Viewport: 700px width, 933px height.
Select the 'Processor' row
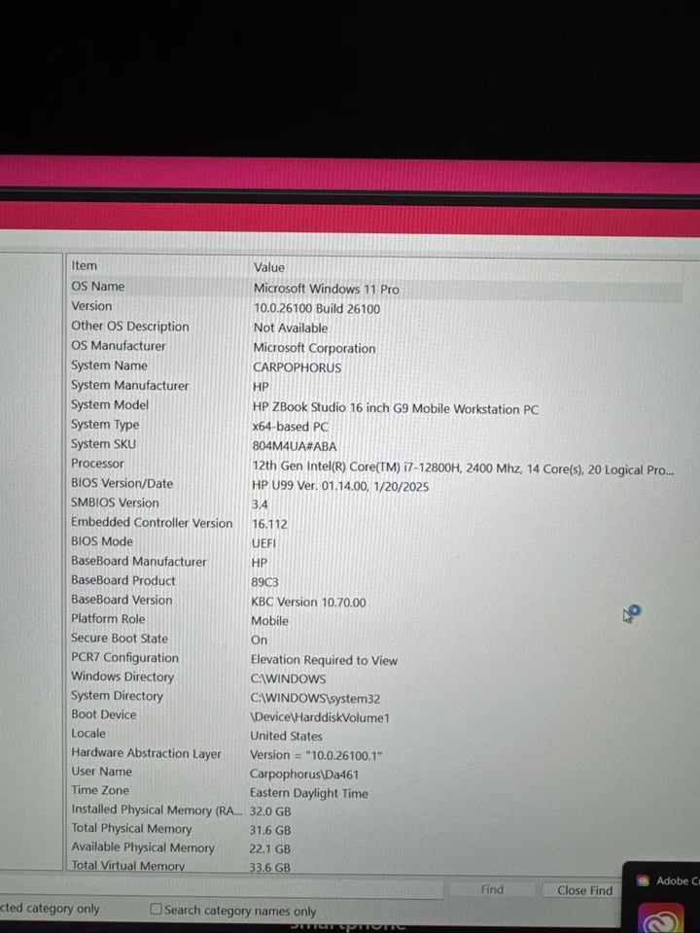point(97,463)
